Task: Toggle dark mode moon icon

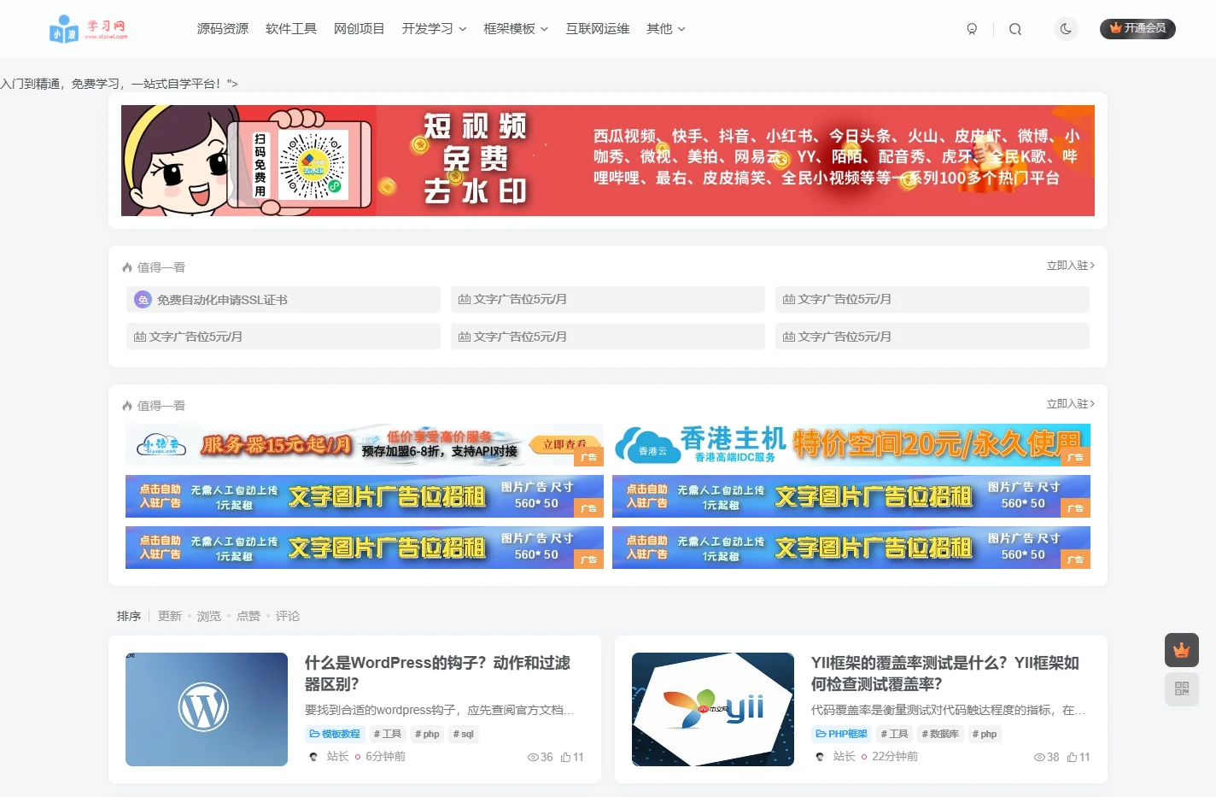Action: [1066, 29]
